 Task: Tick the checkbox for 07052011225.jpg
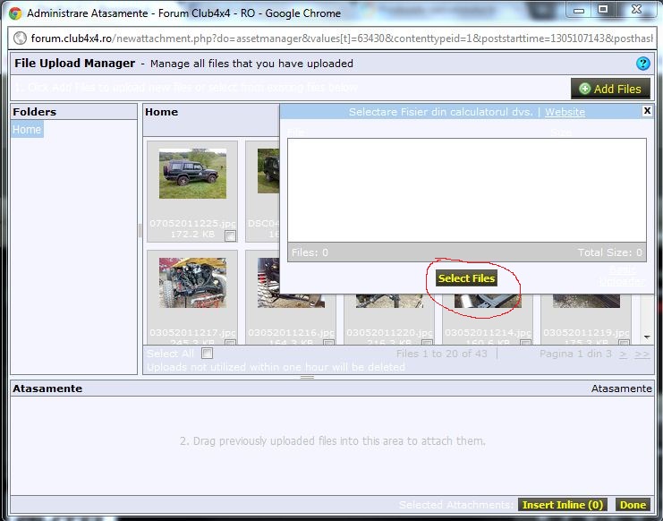click(231, 235)
